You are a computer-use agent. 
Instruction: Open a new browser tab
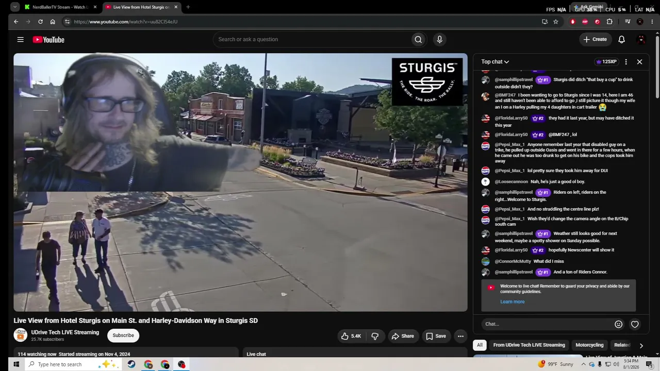(x=188, y=7)
